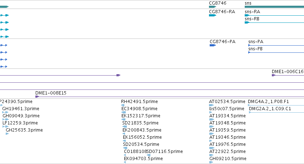Select the sns-PB protein feature
This screenshot has width=304, height=164.
click(x=255, y=49)
